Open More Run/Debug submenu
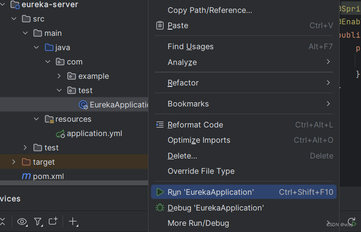This screenshot has width=361, height=232. (x=244, y=223)
